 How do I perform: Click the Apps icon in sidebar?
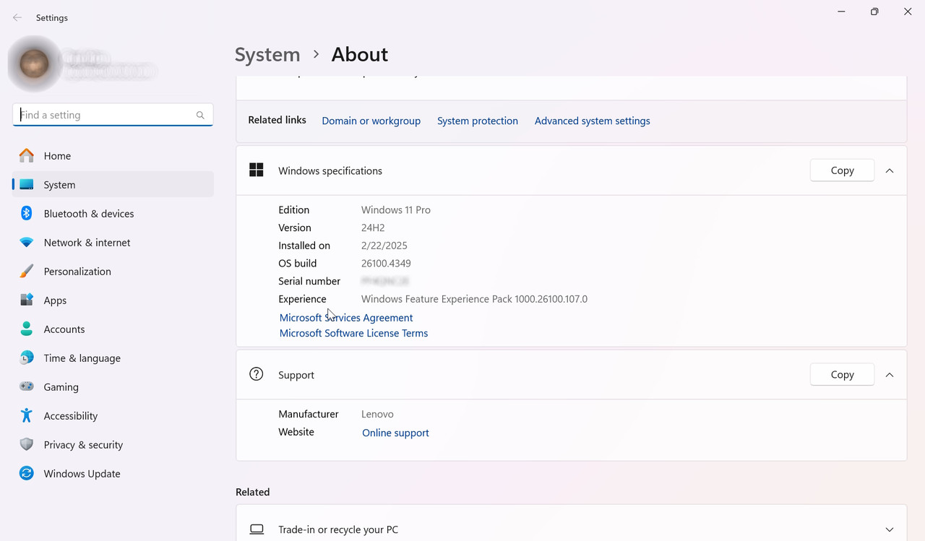(x=27, y=300)
